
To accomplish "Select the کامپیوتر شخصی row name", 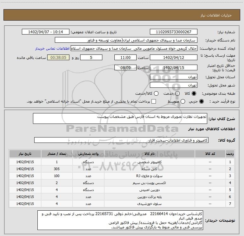I will pos(149,162).
